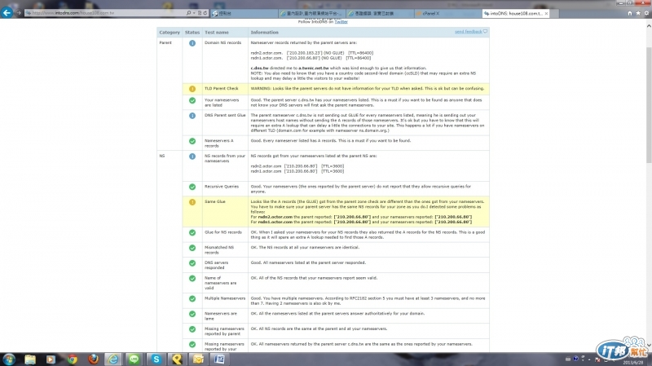Close the intoDNS house108 tab
The image size is (652, 366).
pyautogui.click(x=546, y=13)
